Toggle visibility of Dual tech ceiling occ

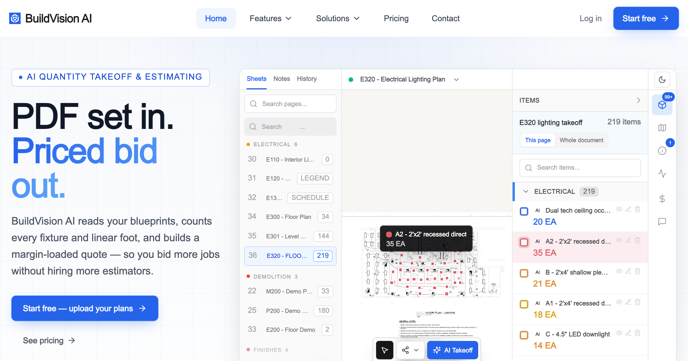point(619,209)
